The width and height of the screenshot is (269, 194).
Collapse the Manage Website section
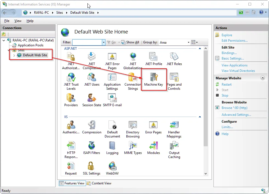tap(262, 78)
